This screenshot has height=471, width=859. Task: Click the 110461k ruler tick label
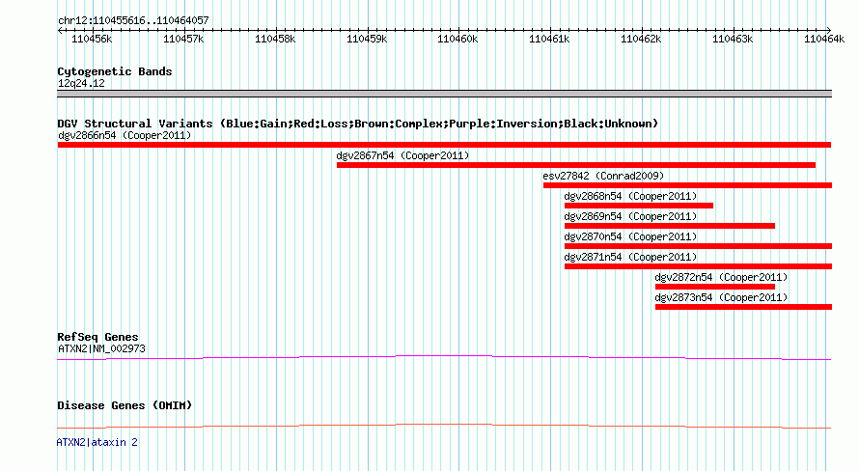point(549,39)
